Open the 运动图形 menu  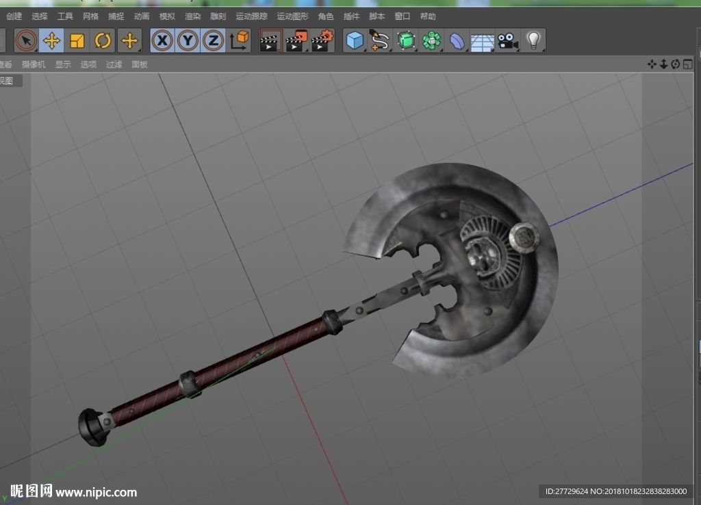(292, 16)
